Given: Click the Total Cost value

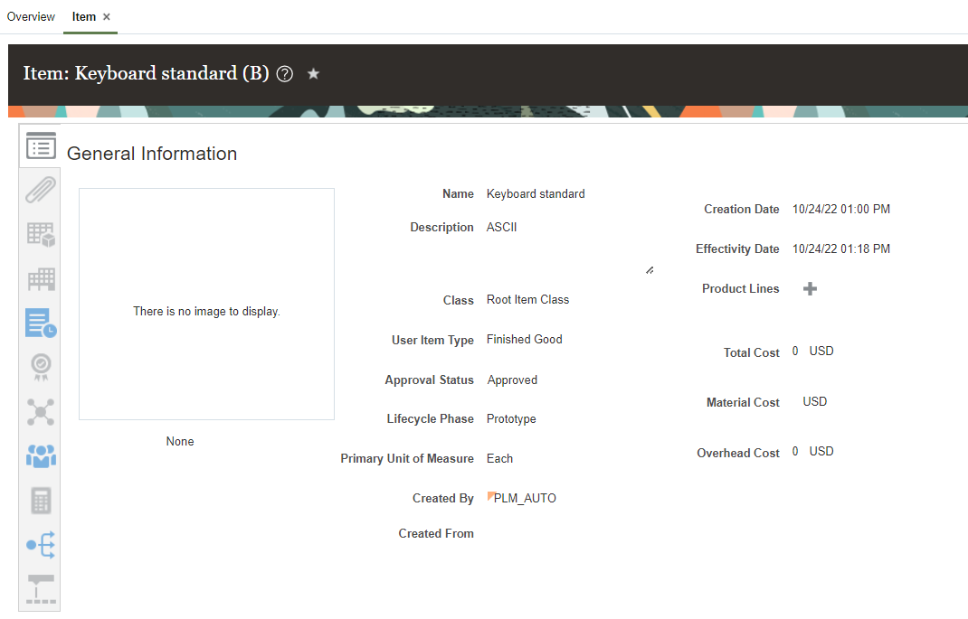Looking at the screenshot, I should pyautogui.click(x=813, y=351).
